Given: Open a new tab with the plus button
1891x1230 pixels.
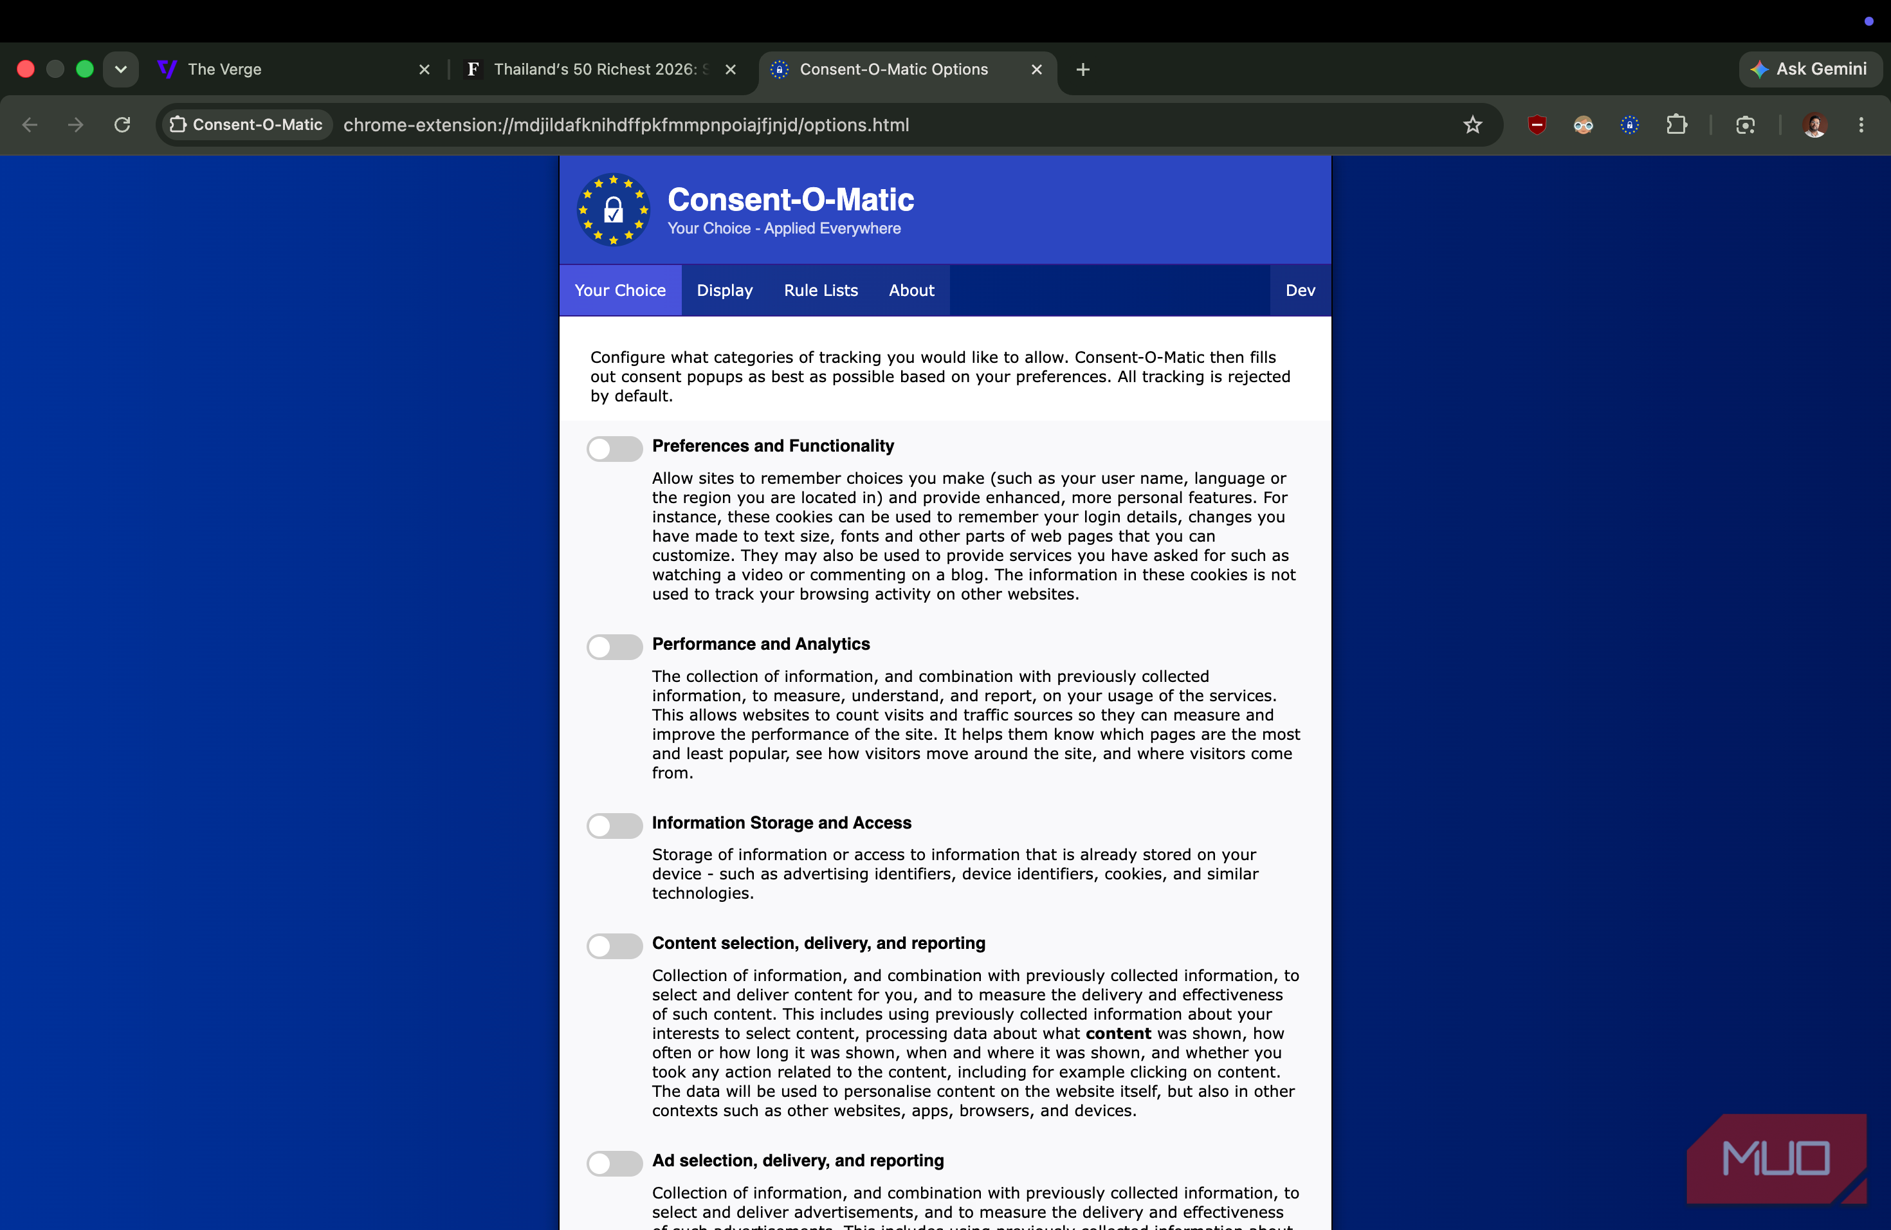Looking at the screenshot, I should pyautogui.click(x=1082, y=69).
